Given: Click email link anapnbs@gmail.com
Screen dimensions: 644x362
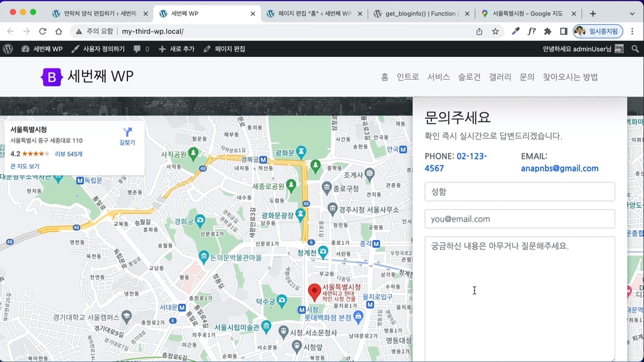Looking at the screenshot, I should click(559, 168).
